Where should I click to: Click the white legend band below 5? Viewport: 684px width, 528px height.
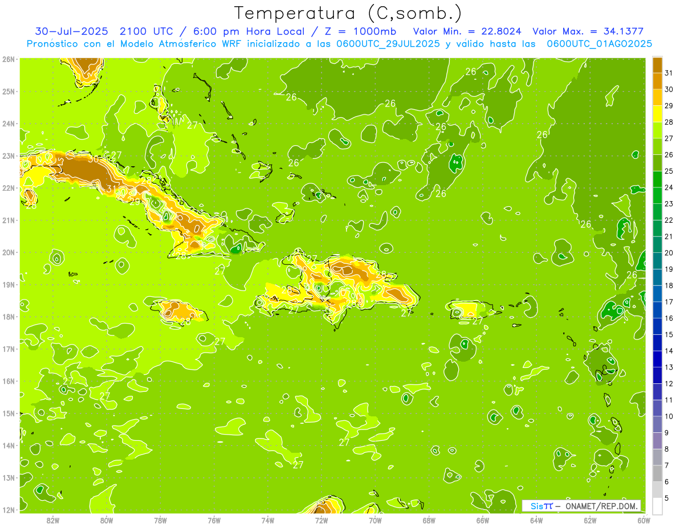click(658, 506)
